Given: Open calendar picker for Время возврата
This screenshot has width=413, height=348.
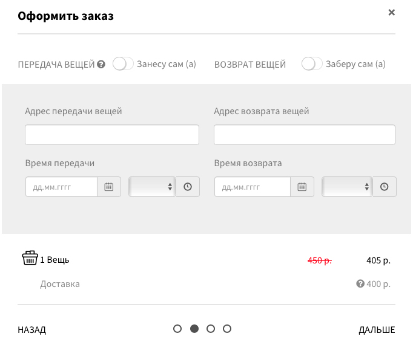Looking at the screenshot, I should pos(302,187).
